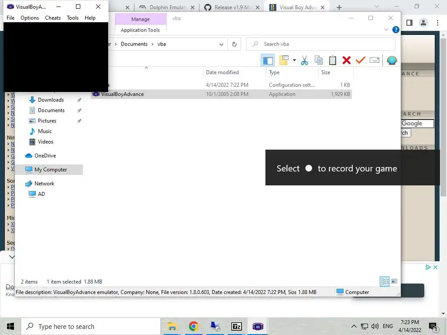Viewport: 447px width, 335px height.
Task: Open Chrome tab search dropdown
Action: tap(377, 6)
